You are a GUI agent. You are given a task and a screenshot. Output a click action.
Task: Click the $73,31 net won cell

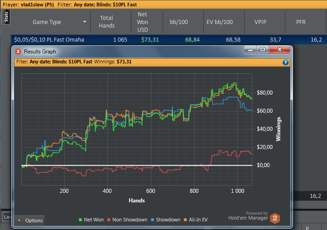pyautogui.click(x=150, y=40)
